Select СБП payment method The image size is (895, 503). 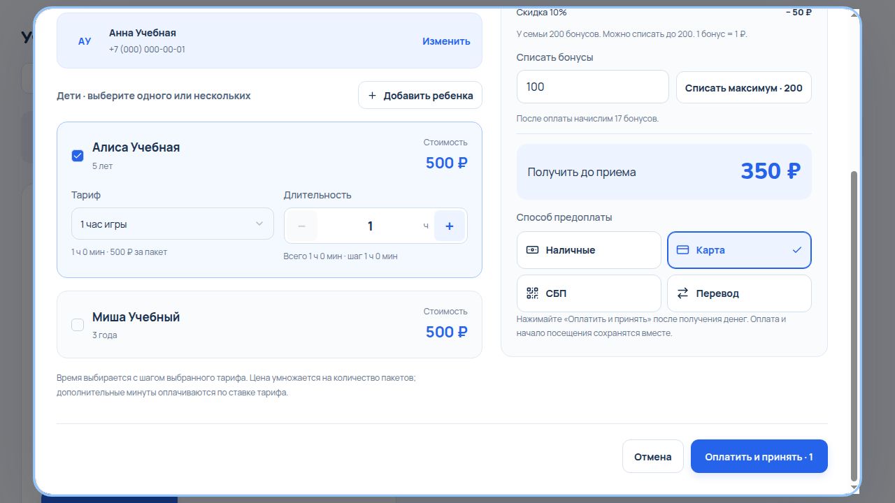tap(589, 293)
